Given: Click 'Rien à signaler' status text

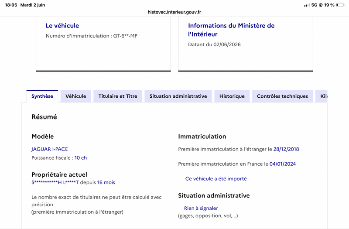Looking at the screenshot, I should [x=201, y=208].
